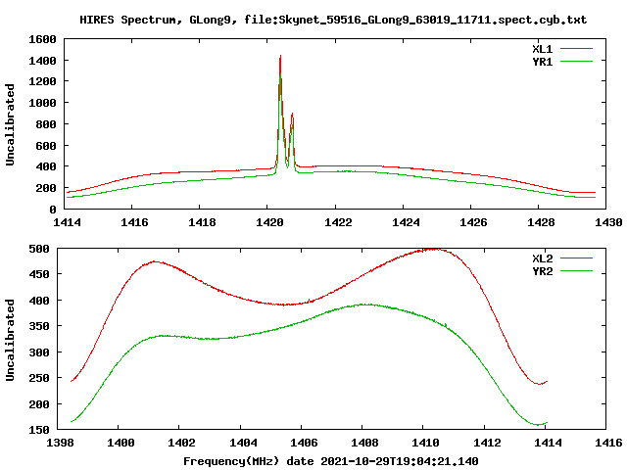Click the 250 y-axis tick label
Screen dimensions: 627x470
click(x=39, y=378)
